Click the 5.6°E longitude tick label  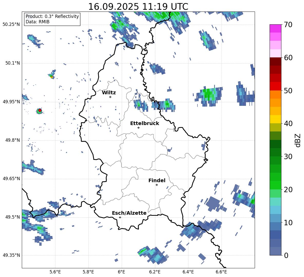[x=55, y=272]
